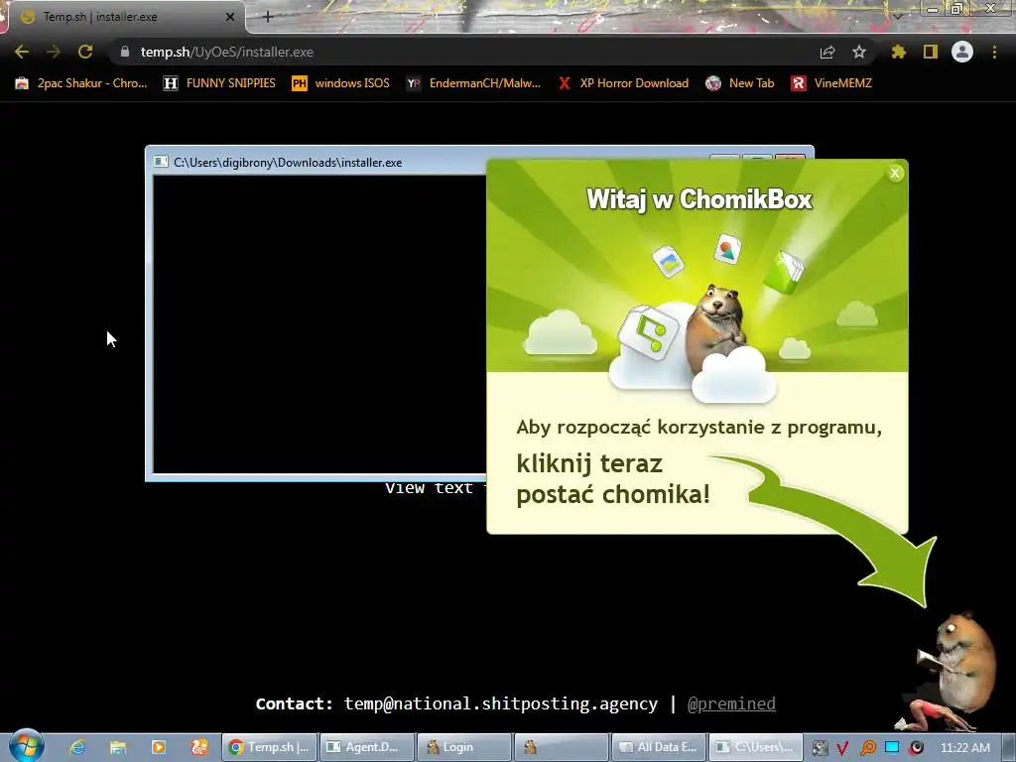Click the orange magnifier tray icon

(x=867, y=748)
